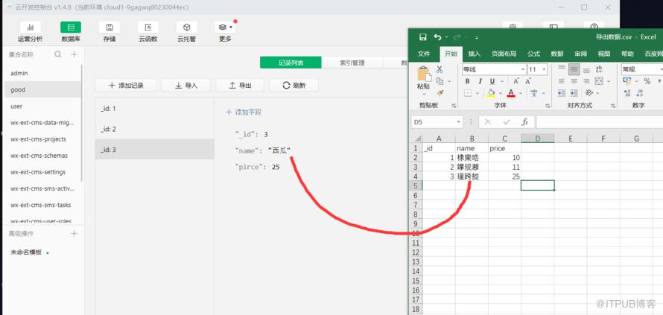The image size is (663, 315).
Task: Click the Excel formula bar input
Action: (x=600, y=122)
